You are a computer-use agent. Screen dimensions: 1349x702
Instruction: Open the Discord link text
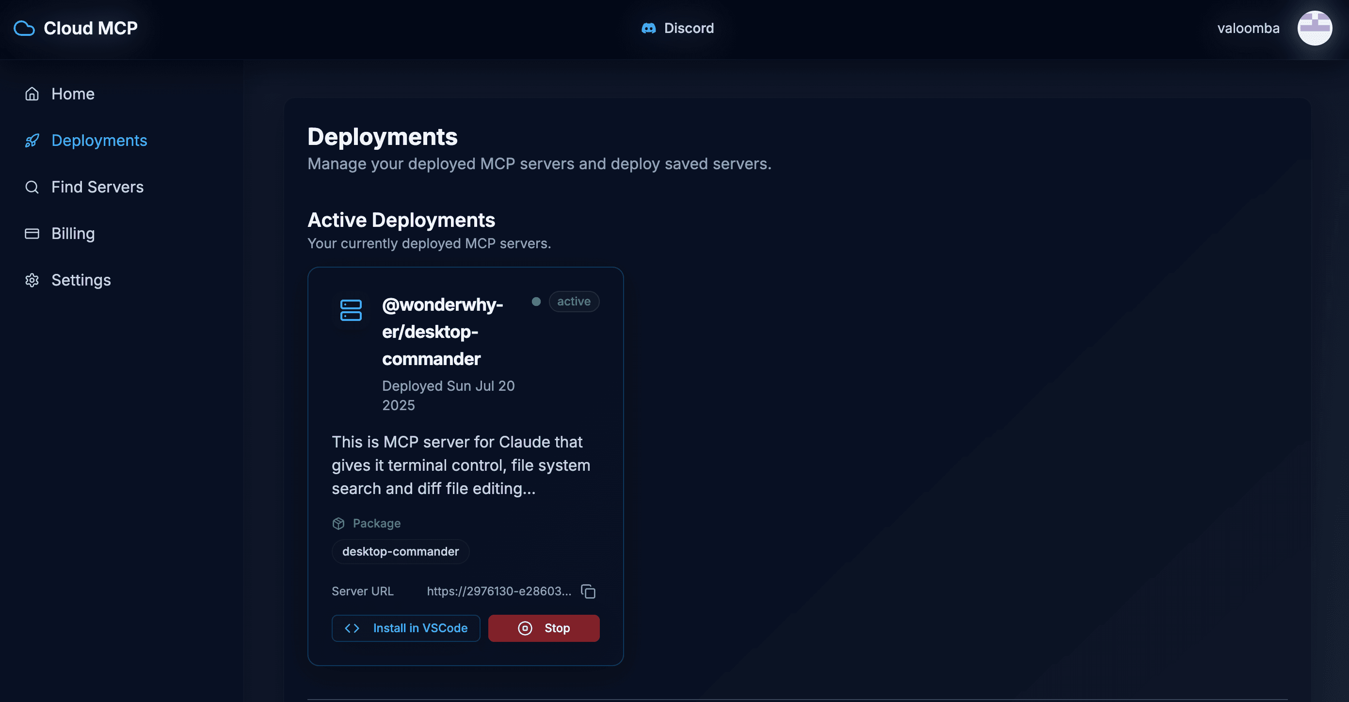point(689,28)
